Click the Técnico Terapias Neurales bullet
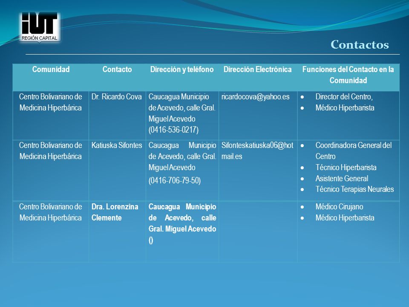This screenshot has height=307, width=409. tap(354, 189)
